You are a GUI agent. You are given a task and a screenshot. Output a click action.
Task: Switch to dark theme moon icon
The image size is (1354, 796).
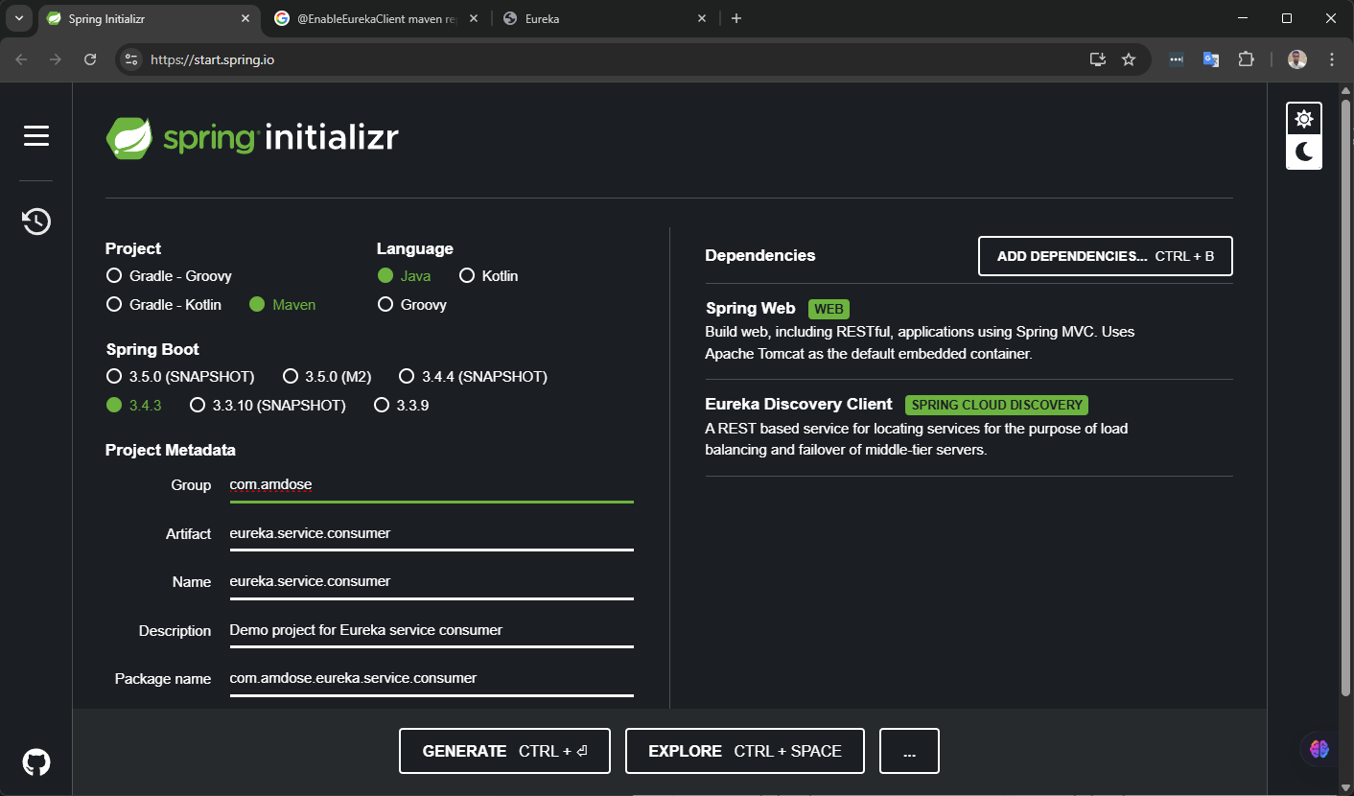1304,152
